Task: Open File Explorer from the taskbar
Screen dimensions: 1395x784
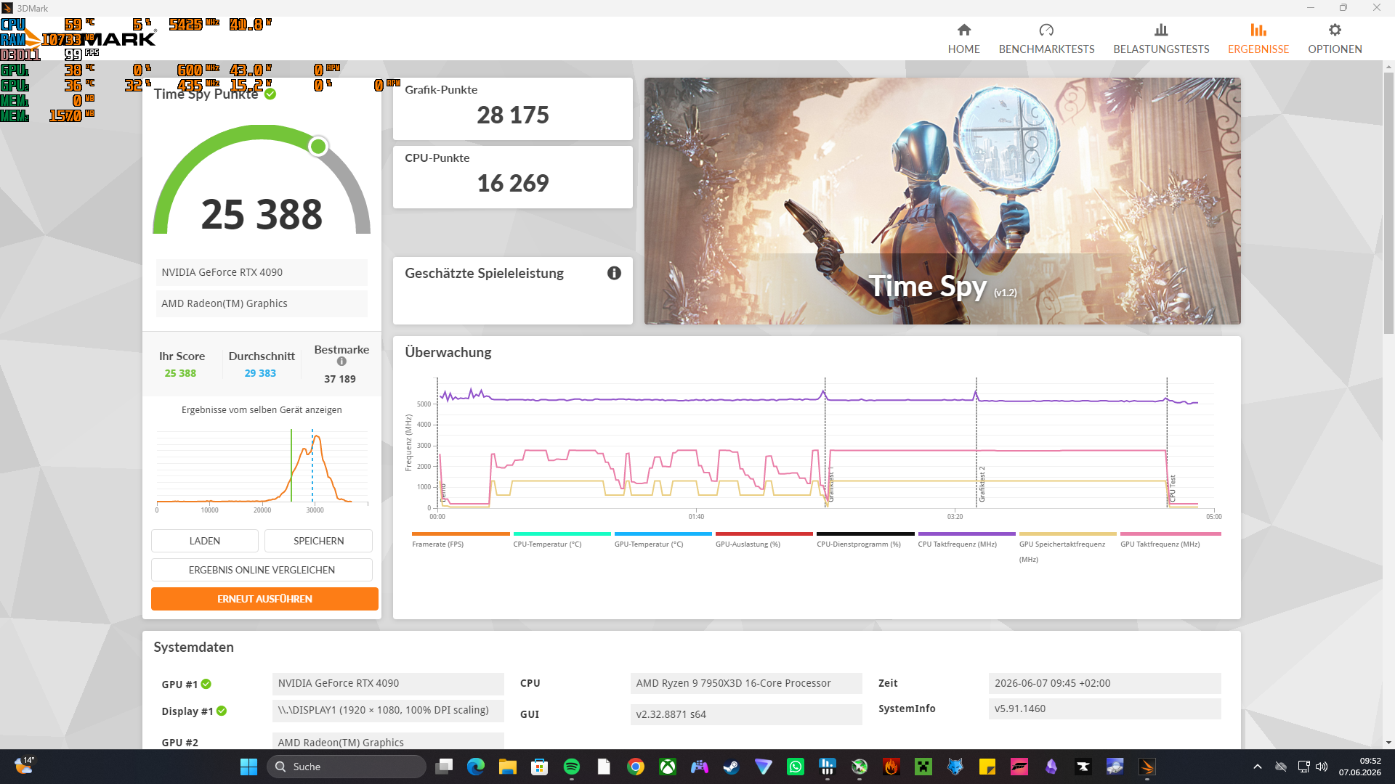Action: (508, 767)
